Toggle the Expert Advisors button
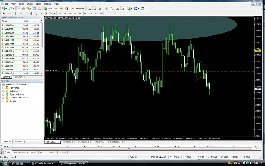Image resolution: width=265 pixels, height=166 pixels. 75,8
